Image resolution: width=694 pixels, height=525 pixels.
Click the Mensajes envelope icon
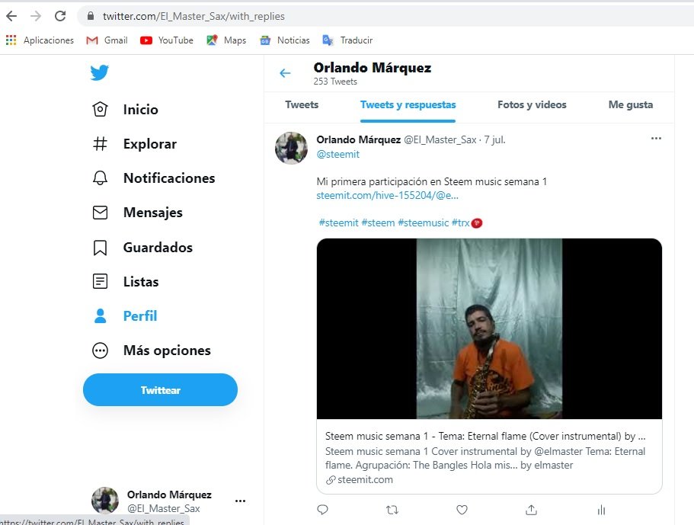point(100,213)
